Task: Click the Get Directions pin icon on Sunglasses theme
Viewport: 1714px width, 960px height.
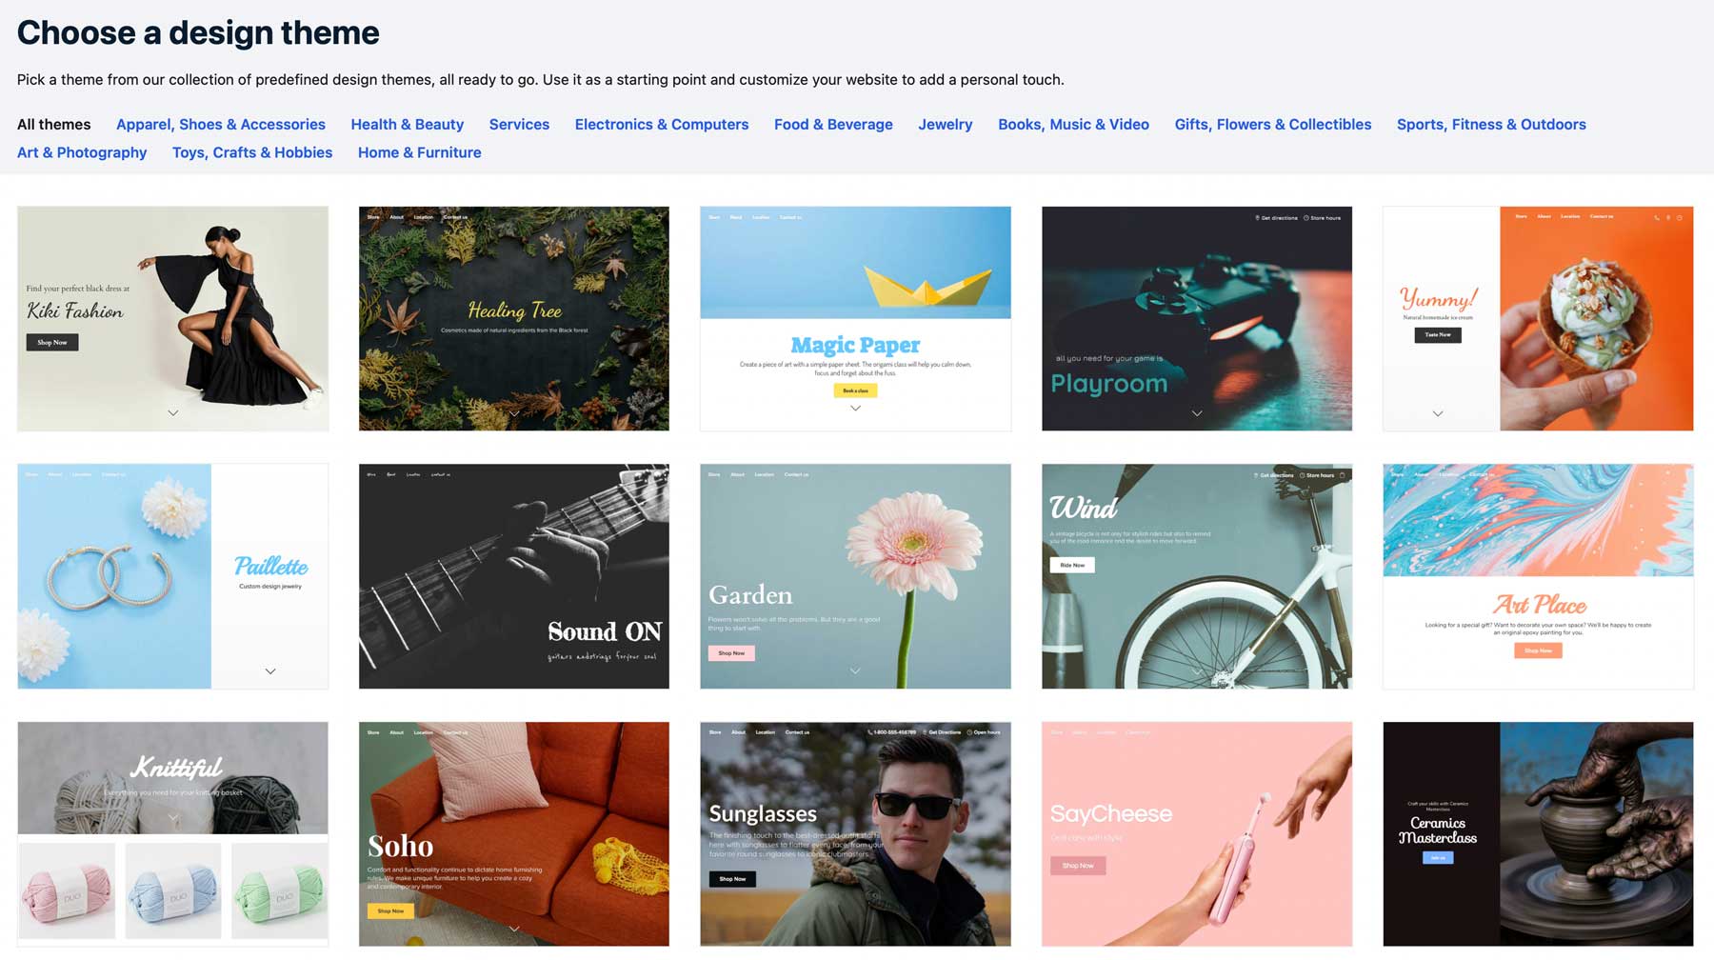Action: (926, 732)
